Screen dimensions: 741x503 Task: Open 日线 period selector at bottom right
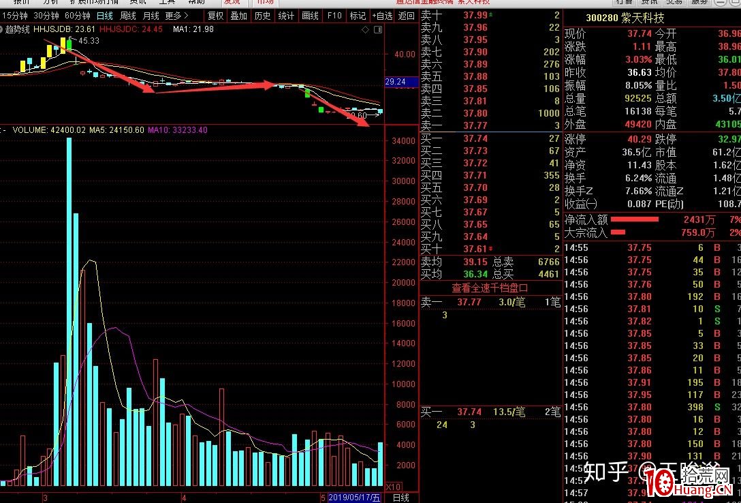coord(401,498)
